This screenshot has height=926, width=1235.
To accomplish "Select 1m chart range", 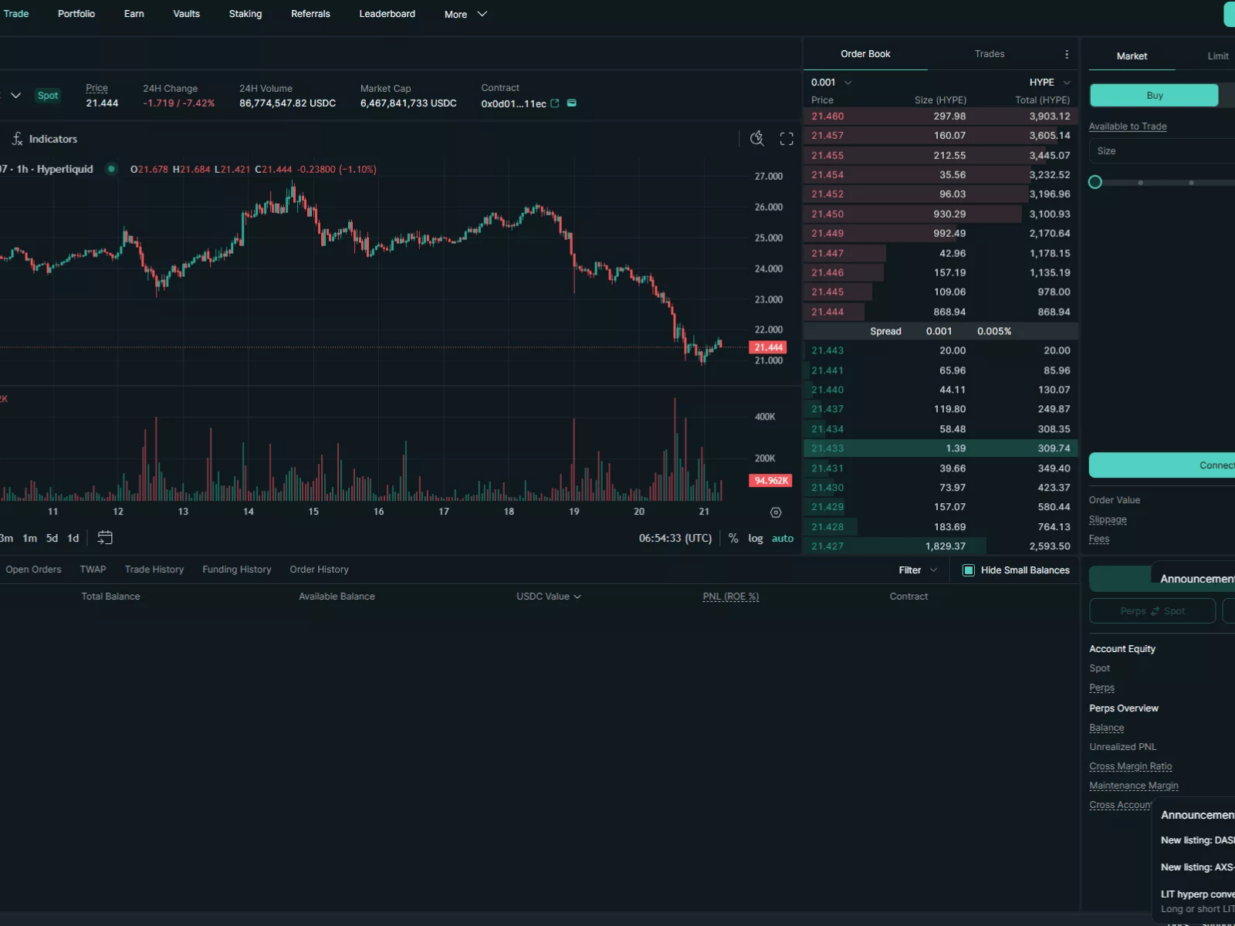I will (30, 539).
